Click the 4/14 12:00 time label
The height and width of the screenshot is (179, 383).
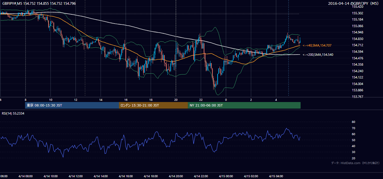(76, 176)
